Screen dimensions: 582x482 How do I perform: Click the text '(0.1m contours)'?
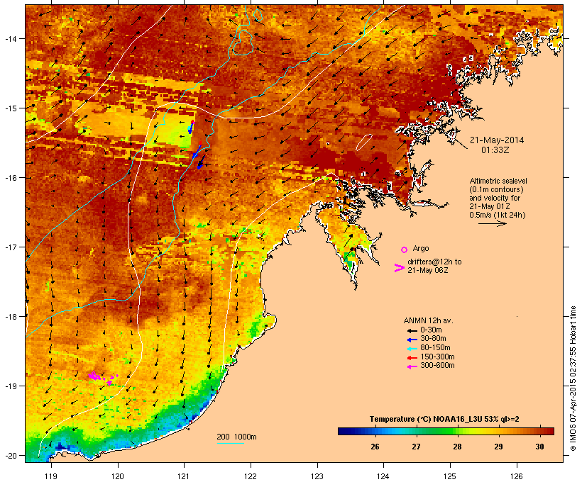(x=496, y=189)
